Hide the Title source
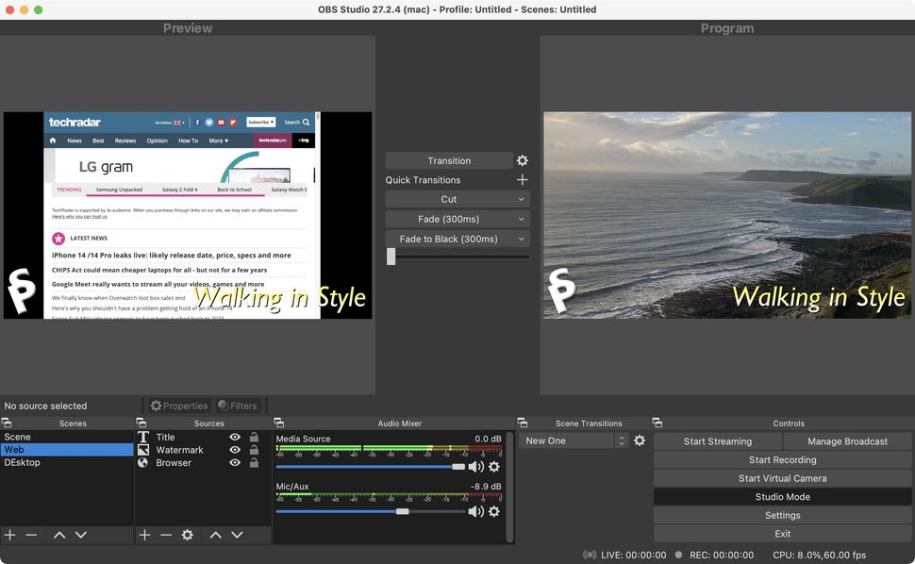The image size is (915, 564). coord(235,437)
